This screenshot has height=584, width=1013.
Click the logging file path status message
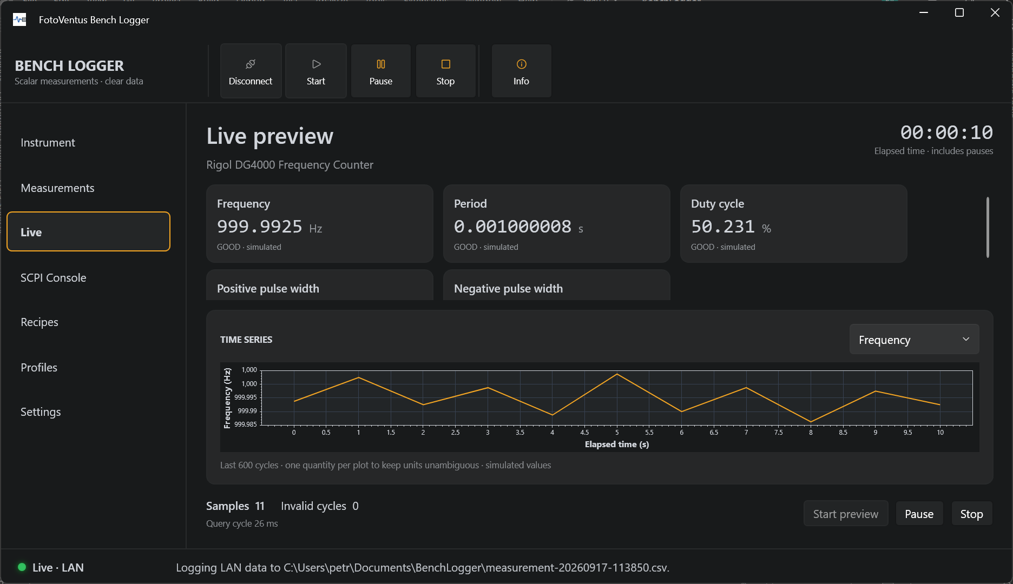423,568
